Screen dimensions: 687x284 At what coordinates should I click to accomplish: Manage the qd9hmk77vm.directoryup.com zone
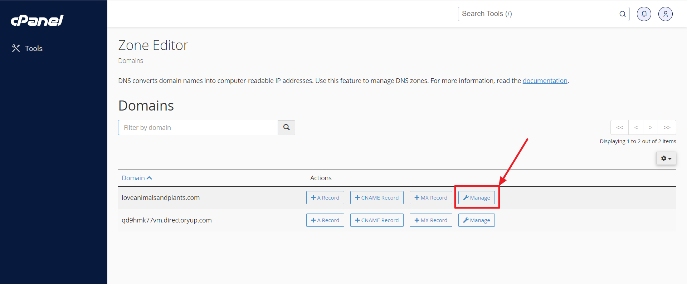[477, 220]
